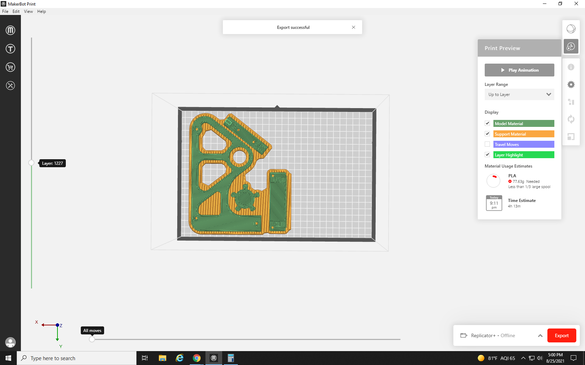
Task: Dismiss the Export successful notification
Action: click(353, 27)
